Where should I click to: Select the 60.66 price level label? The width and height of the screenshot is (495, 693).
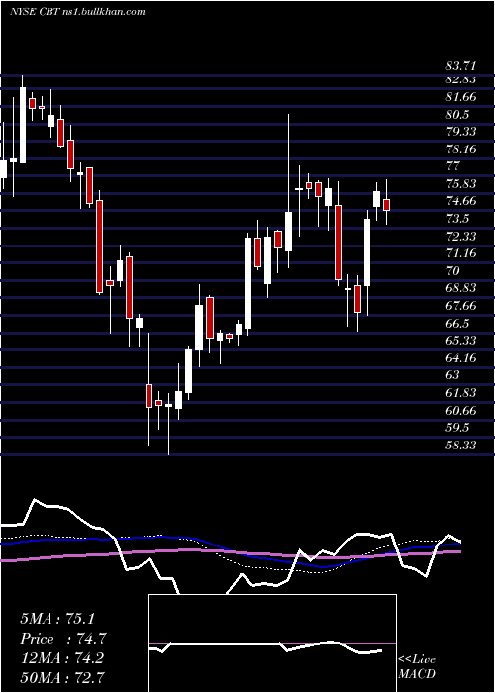coord(461,411)
